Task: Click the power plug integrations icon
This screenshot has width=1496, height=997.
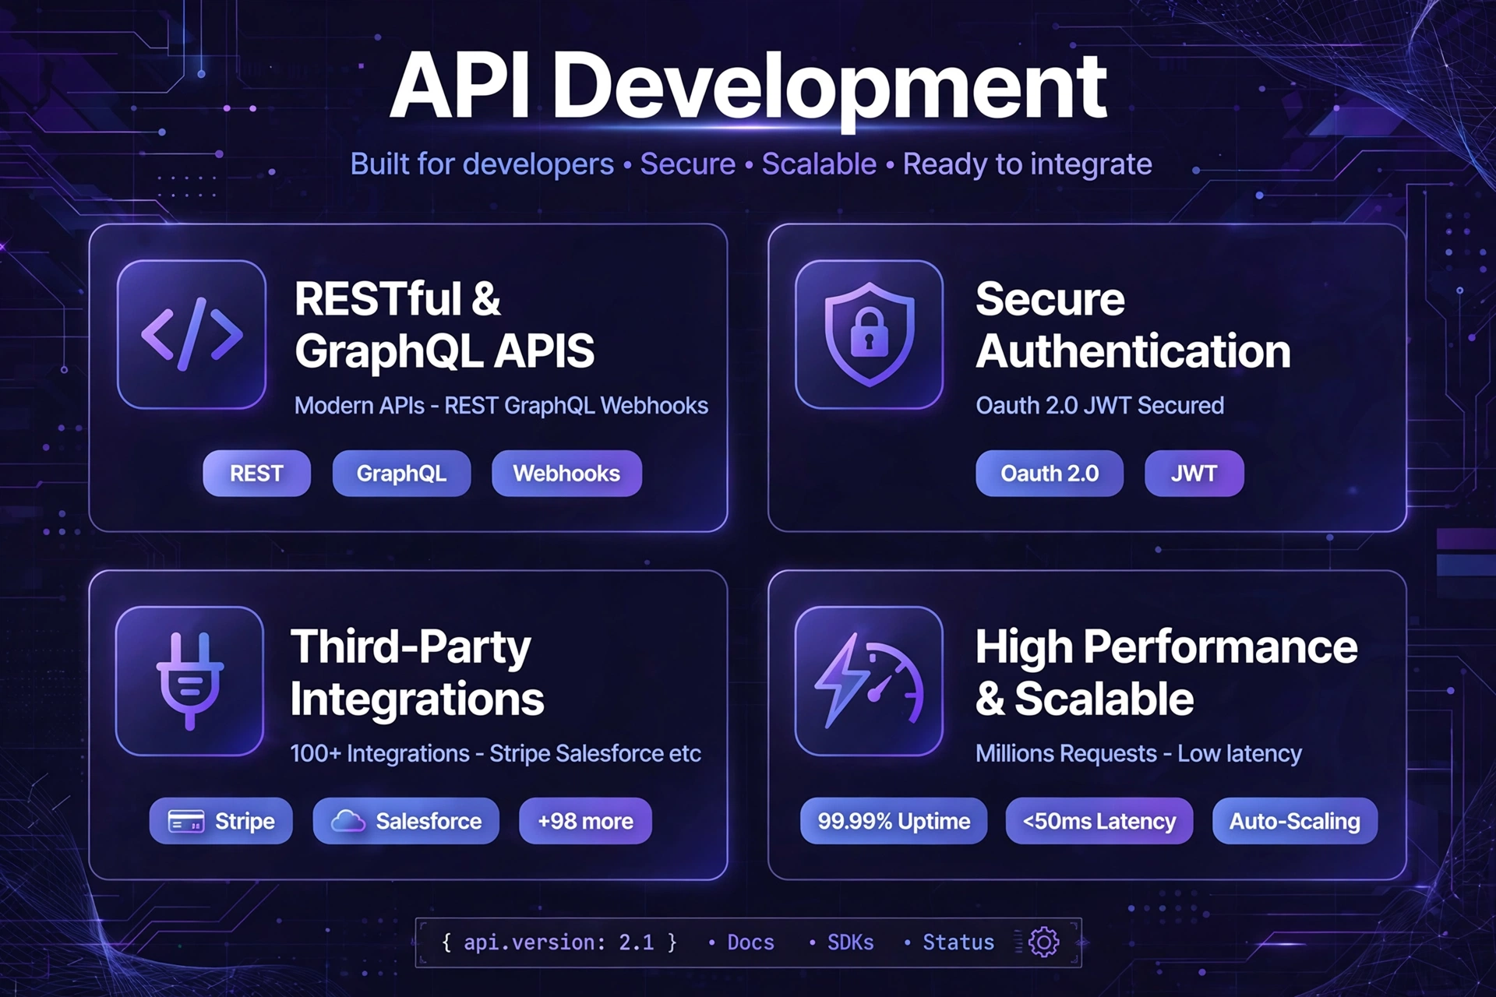Action: tap(190, 681)
